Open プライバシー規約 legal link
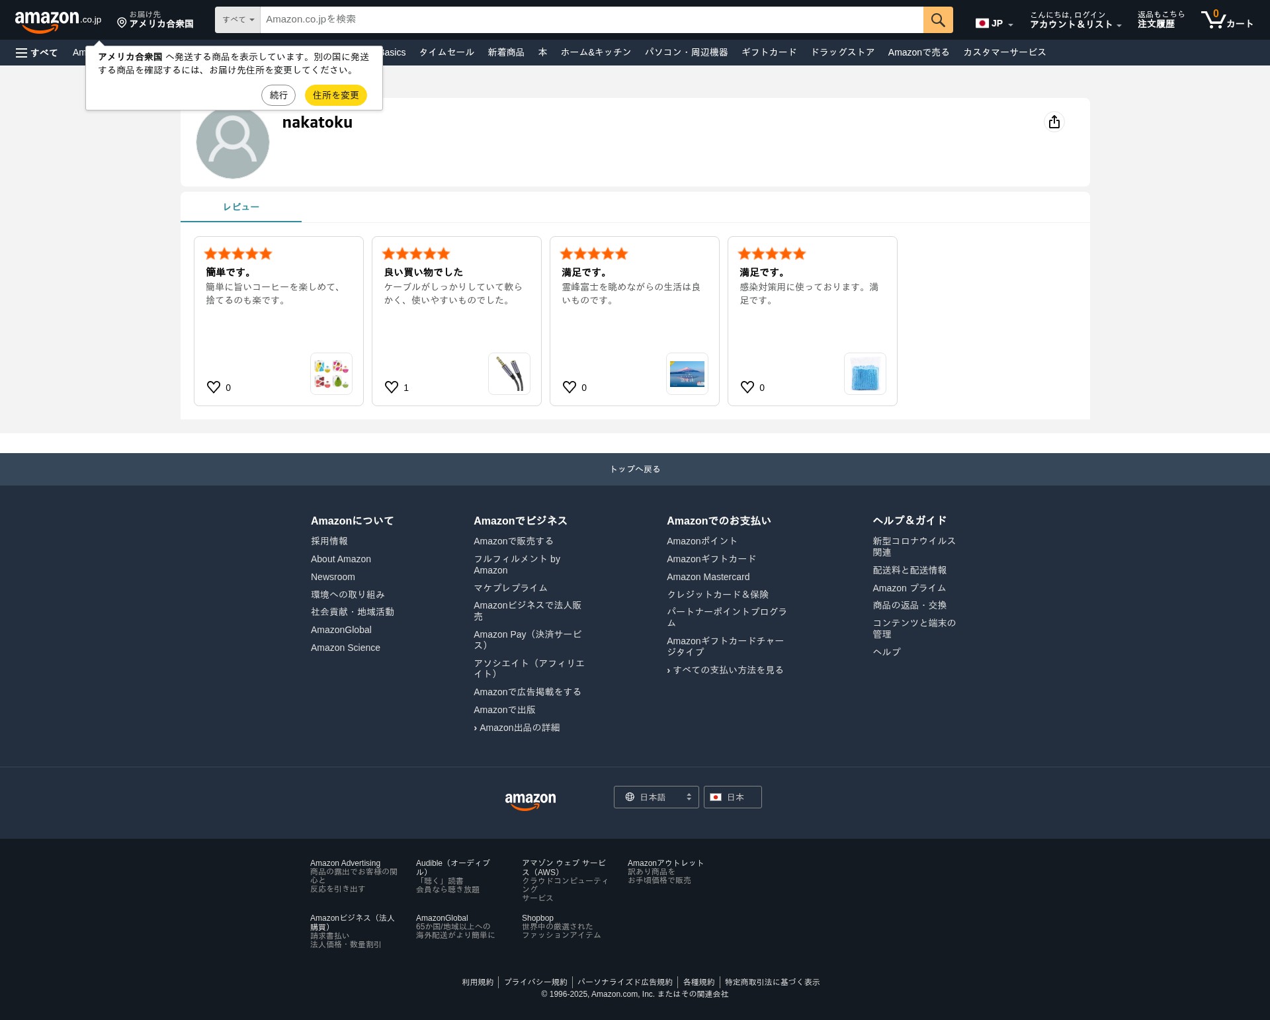This screenshot has height=1020, width=1270. [x=536, y=982]
